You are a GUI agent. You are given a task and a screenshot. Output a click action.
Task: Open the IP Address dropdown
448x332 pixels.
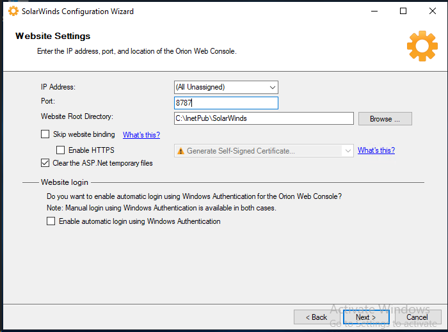[273, 87]
